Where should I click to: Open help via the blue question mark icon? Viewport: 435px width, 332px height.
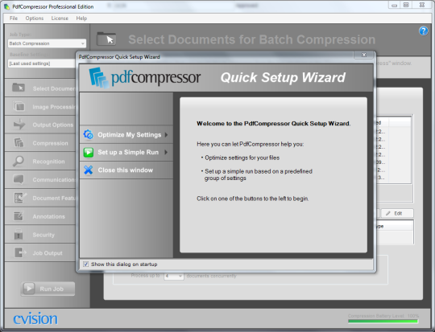tap(424, 31)
